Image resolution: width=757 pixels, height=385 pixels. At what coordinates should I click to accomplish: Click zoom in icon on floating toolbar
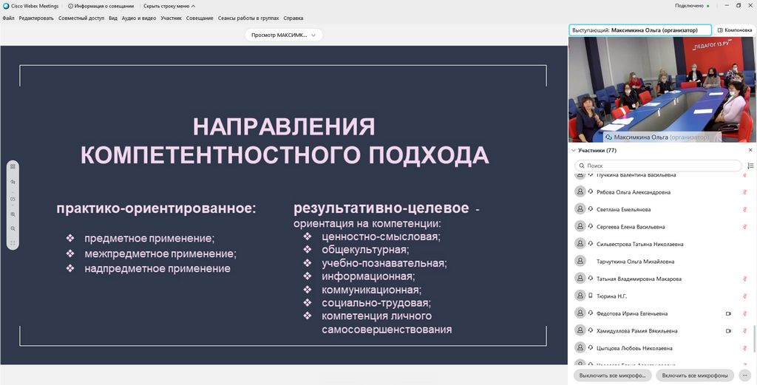pyautogui.click(x=13, y=214)
